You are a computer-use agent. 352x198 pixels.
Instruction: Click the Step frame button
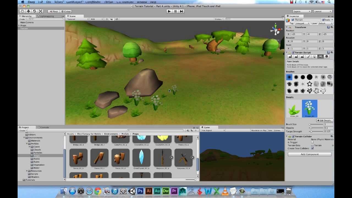coord(182,11)
